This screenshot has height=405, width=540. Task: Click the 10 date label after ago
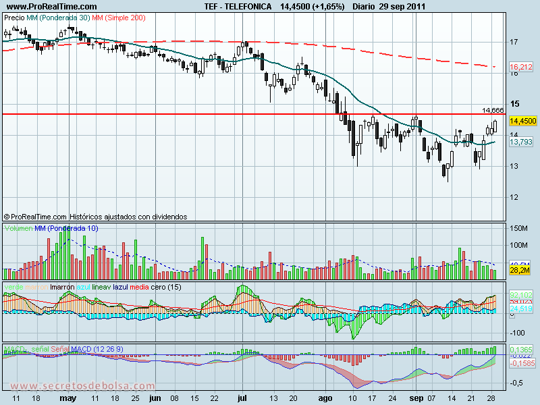tap(352, 398)
